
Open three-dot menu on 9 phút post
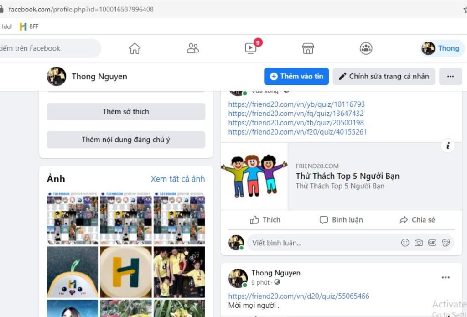click(446, 277)
